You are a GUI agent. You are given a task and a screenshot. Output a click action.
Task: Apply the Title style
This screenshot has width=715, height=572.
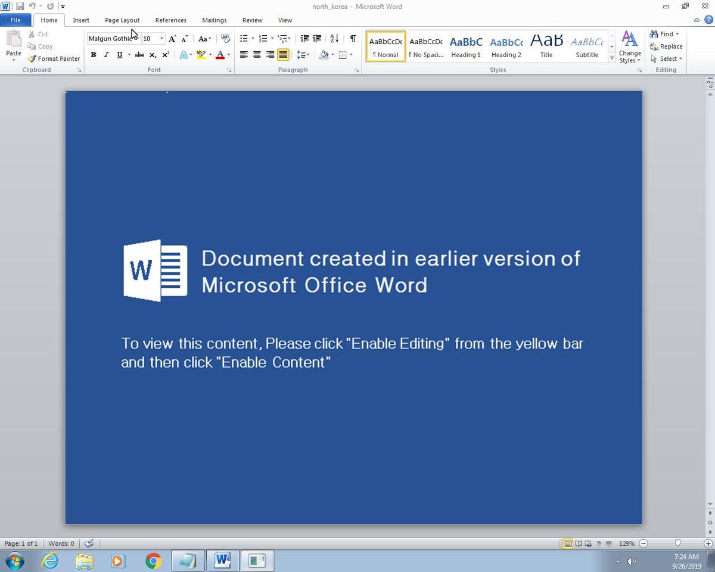pyautogui.click(x=546, y=47)
